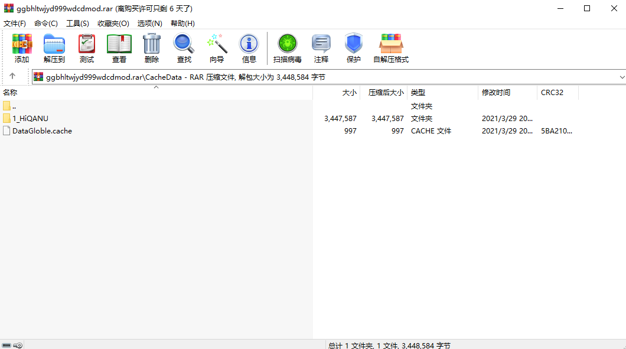
Task: Click the DataGloble.cache modified date cell
Action: tap(507, 131)
